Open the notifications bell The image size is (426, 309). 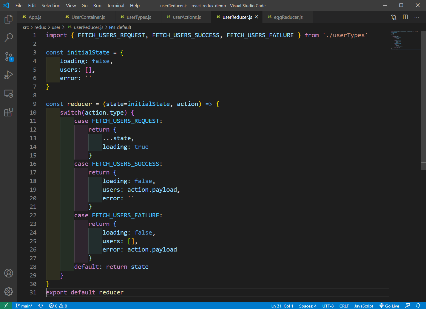[418, 306]
